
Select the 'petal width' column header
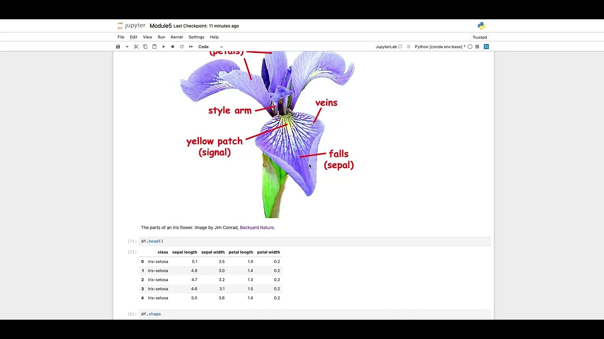(x=268, y=252)
